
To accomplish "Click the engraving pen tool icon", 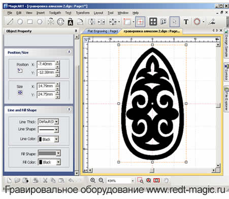I will pos(212,22).
